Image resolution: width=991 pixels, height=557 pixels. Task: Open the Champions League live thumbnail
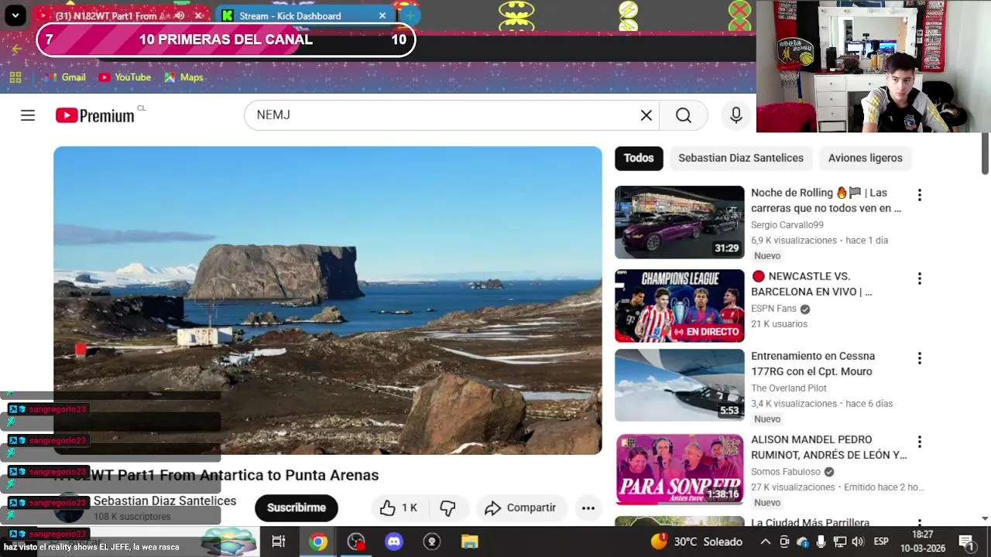[x=680, y=306]
